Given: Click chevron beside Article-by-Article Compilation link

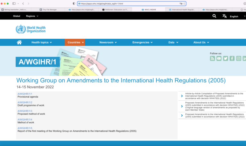Looking at the screenshot, I should 182,96.
